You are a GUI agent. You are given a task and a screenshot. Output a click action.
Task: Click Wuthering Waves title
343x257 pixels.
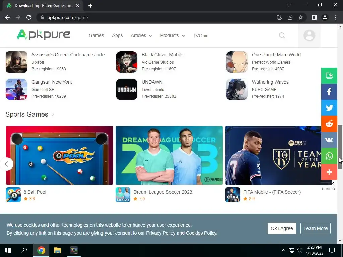tap(270, 82)
